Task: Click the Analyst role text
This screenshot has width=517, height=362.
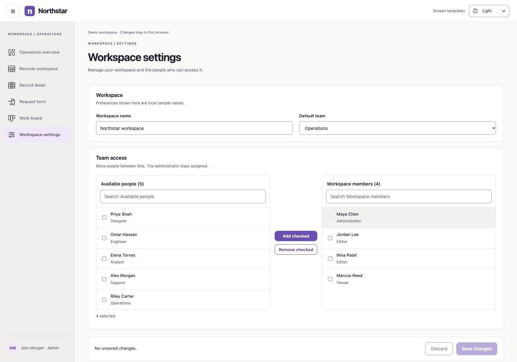Action: (117, 262)
